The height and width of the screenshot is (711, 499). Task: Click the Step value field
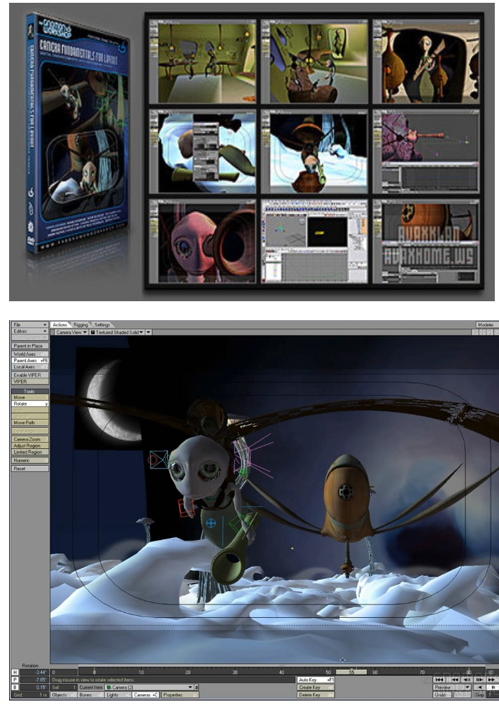493,695
